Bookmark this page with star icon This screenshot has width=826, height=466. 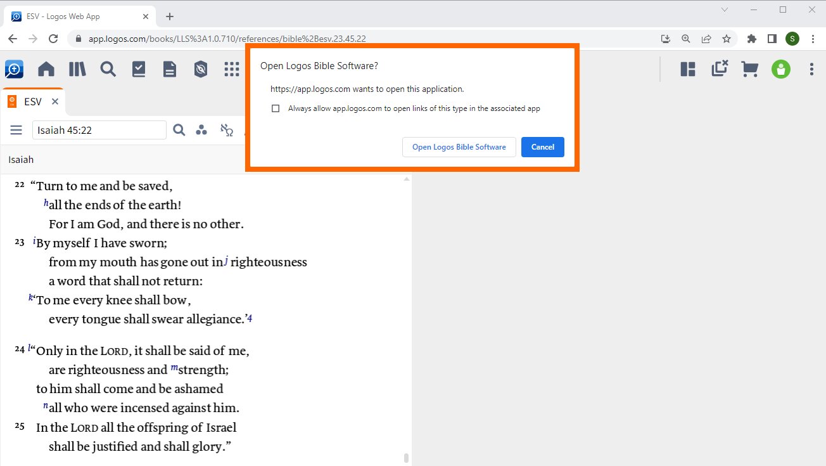coord(727,39)
